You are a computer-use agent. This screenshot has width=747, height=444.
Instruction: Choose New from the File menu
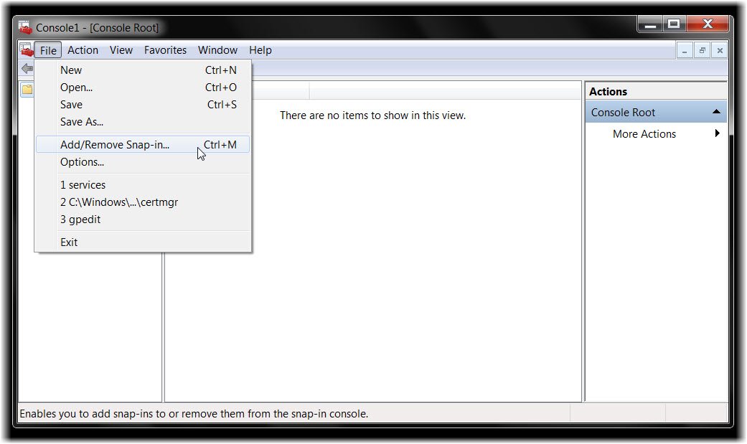[143, 70]
